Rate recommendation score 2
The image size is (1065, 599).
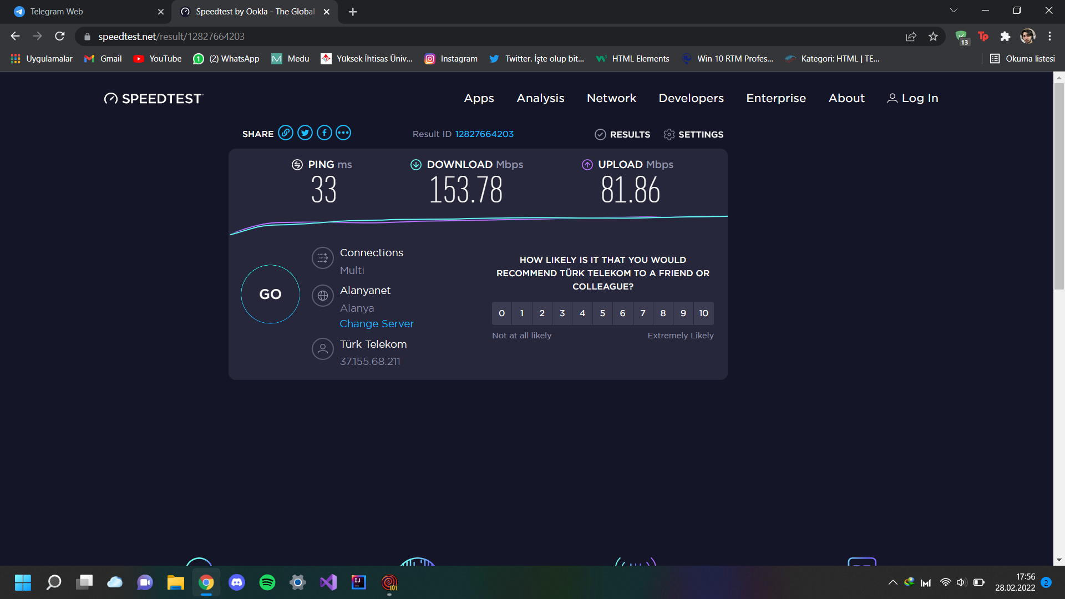point(542,313)
